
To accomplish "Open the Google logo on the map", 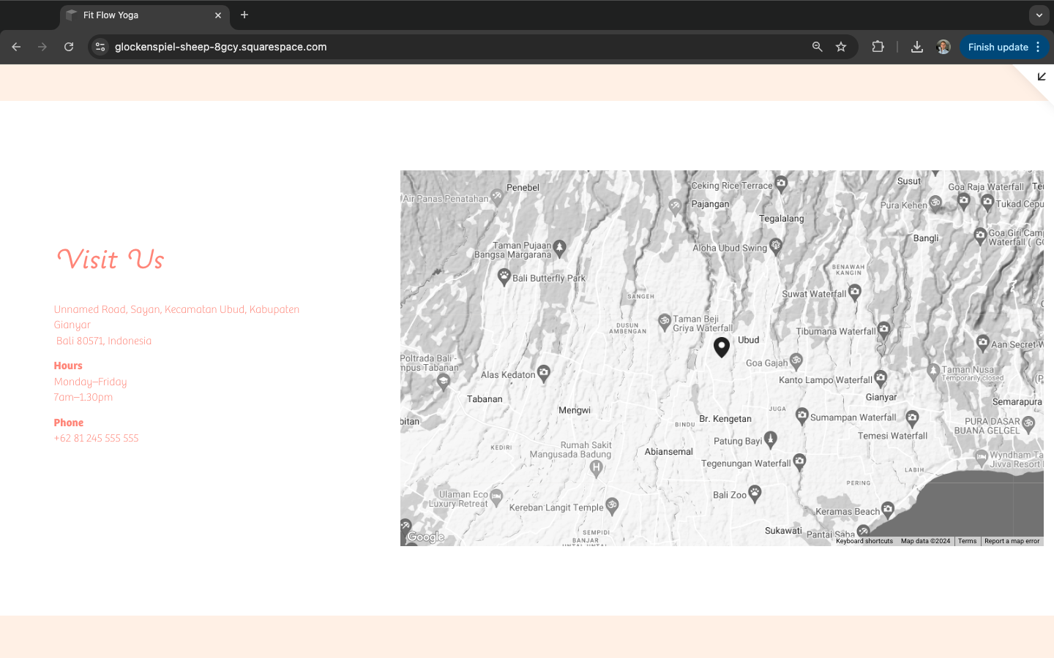I will (x=425, y=537).
